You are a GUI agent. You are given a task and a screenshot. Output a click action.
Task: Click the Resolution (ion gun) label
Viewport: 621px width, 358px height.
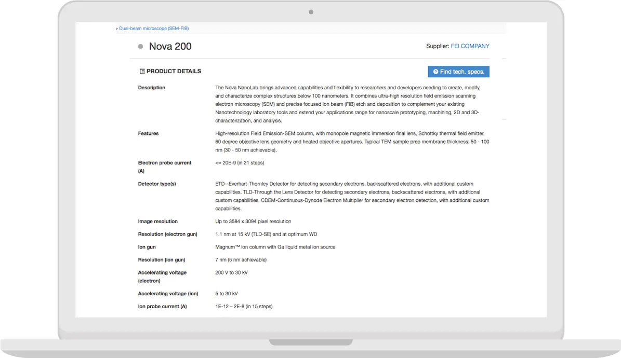162,260
